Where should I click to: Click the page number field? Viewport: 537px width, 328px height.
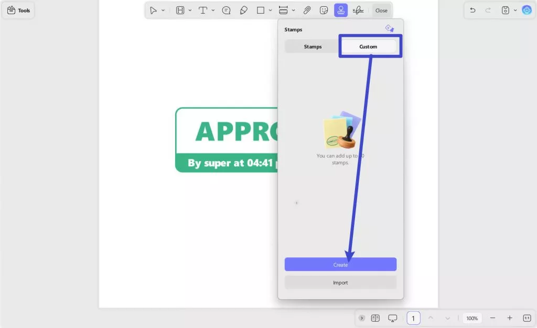click(x=413, y=318)
